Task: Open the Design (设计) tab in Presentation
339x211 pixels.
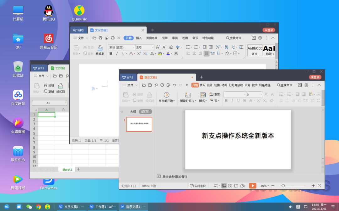Action: pyautogui.click(x=210, y=85)
